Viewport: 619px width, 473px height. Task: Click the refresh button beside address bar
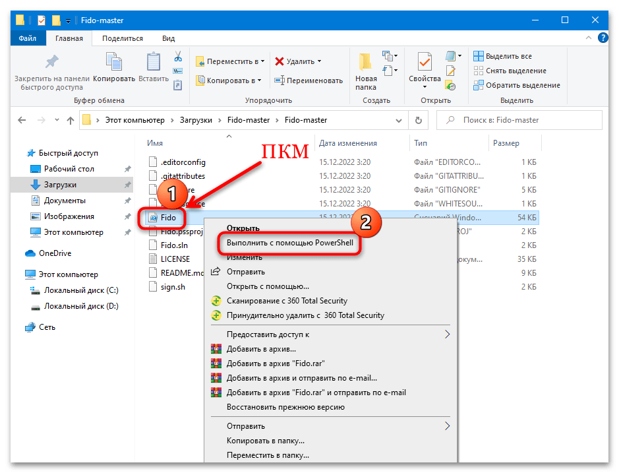[418, 120]
